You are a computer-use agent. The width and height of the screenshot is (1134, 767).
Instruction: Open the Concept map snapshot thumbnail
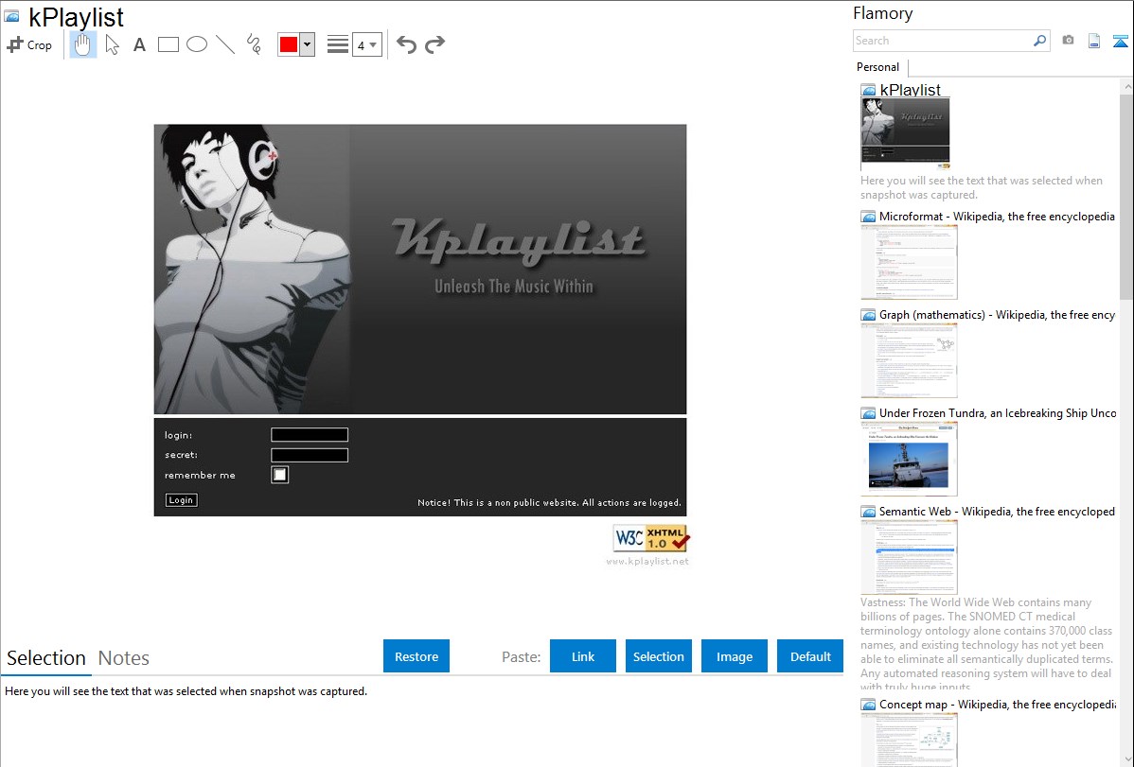(909, 740)
